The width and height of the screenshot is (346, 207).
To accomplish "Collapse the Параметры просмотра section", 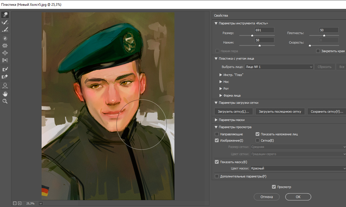I will [x=216, y=127].
